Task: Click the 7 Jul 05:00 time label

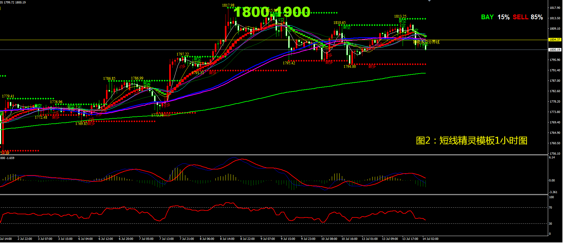Action: (x=146, y=239)
